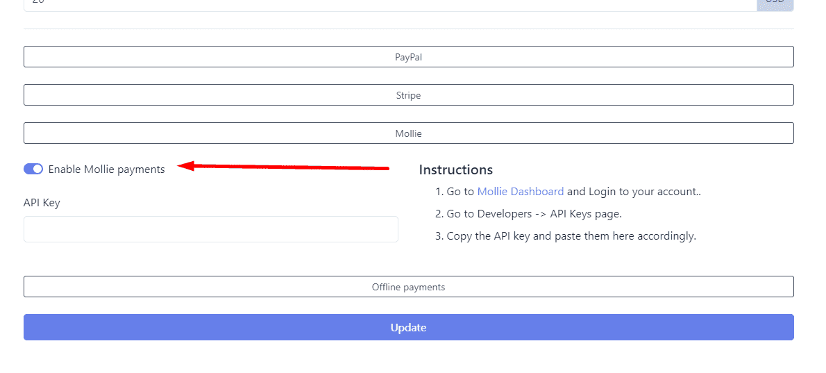
Task: Disable the Mollie payments toggle switch
Action: (33, 169)
